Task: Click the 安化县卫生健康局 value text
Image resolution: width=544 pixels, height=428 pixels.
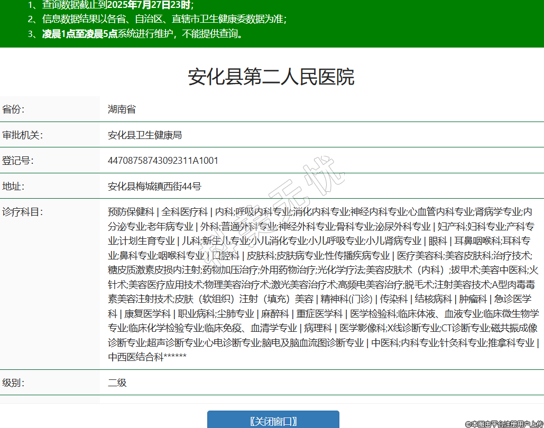Action: tap(144, 135)
